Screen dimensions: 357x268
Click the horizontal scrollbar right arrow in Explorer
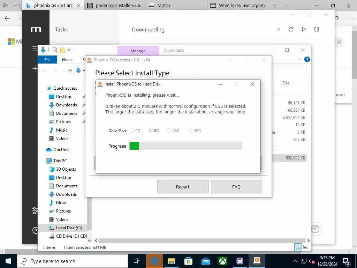[x=308, y=241]
